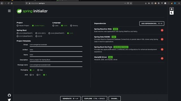Click the tracking protection shield icon
Image resolution: width=181 pixels, height=101 pixels.
[27, 3]
